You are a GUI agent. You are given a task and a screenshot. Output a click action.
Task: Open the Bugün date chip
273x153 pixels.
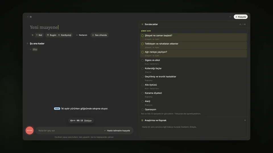tap(51, 35)
